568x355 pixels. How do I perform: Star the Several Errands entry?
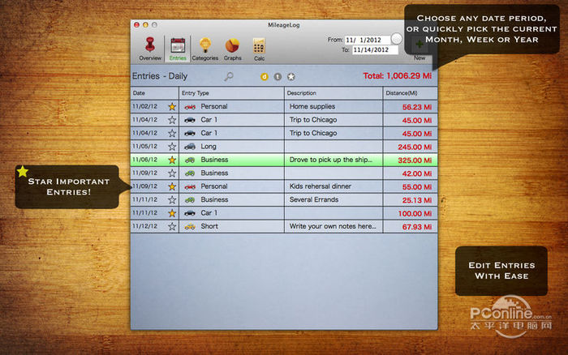(x=172, y=199)
